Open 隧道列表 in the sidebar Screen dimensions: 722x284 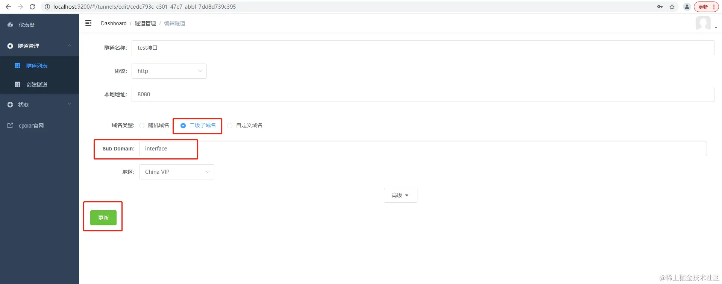[39, 65]
